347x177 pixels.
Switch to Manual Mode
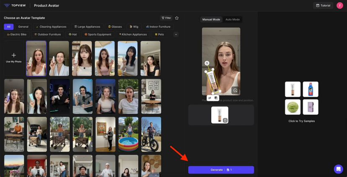pyautogui.click(x=211, y=19)
